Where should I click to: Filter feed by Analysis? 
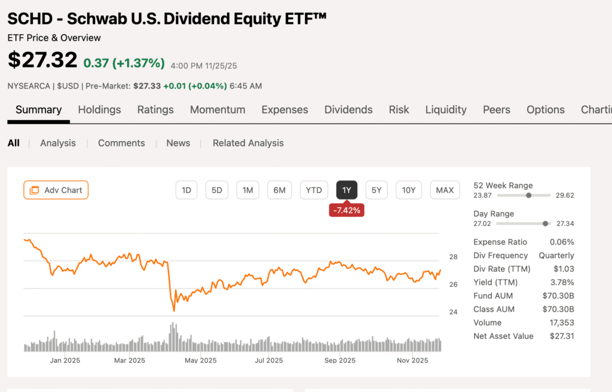(x=58, y=143)
